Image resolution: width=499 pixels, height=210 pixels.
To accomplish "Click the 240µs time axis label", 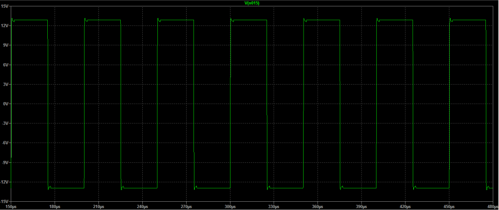I will pos(143,206).
